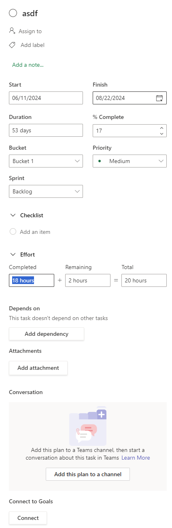Click the green Medium priority dot
This screenshot has width=172, height=528.
tap(100, 161)
